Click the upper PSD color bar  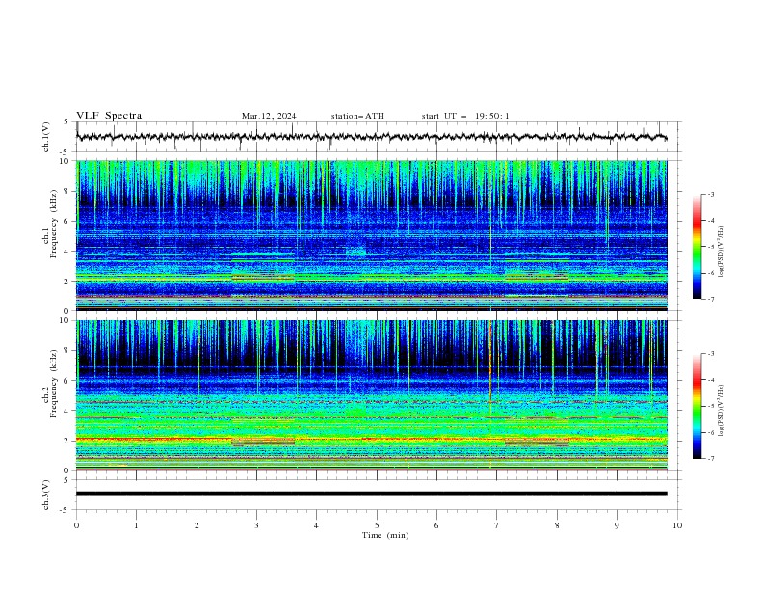pyautogui.click(x=697, y=247)
